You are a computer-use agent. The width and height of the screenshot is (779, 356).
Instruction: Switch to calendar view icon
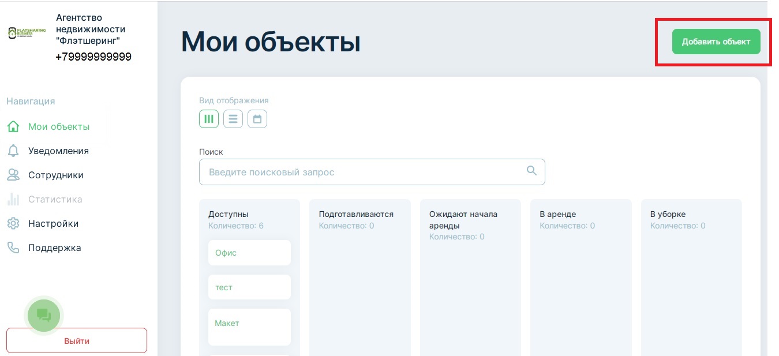coord(257,119)
